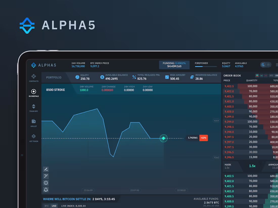Click the header Available value 4.5765

[x=239, y=66]
